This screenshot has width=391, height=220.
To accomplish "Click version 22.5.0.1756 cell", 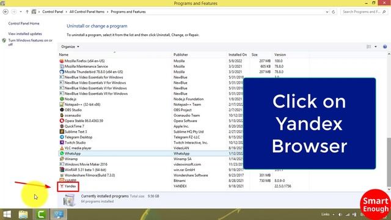I will point(282,186).
